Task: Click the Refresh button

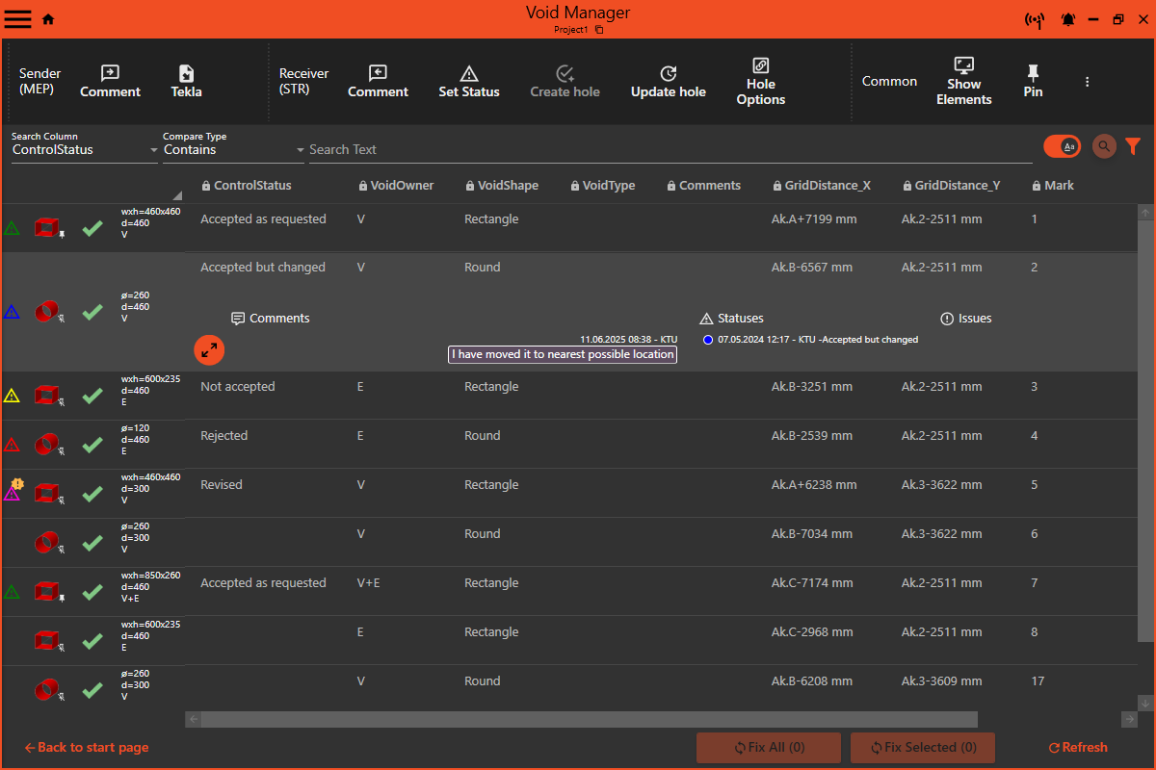Action: click(x=1078, y=747)
